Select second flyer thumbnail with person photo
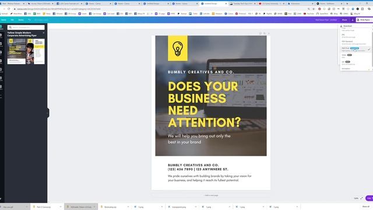The image size is (373, 210). 36,51
